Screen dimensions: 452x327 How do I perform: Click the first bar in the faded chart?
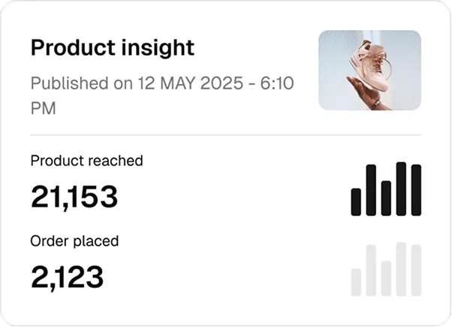pyautogui.click(x=356, y=282)
